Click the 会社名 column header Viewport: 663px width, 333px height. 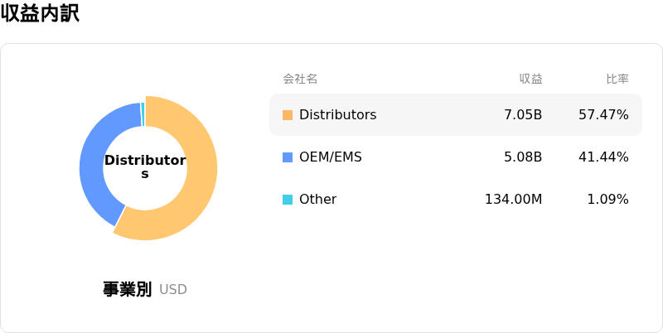300,79
